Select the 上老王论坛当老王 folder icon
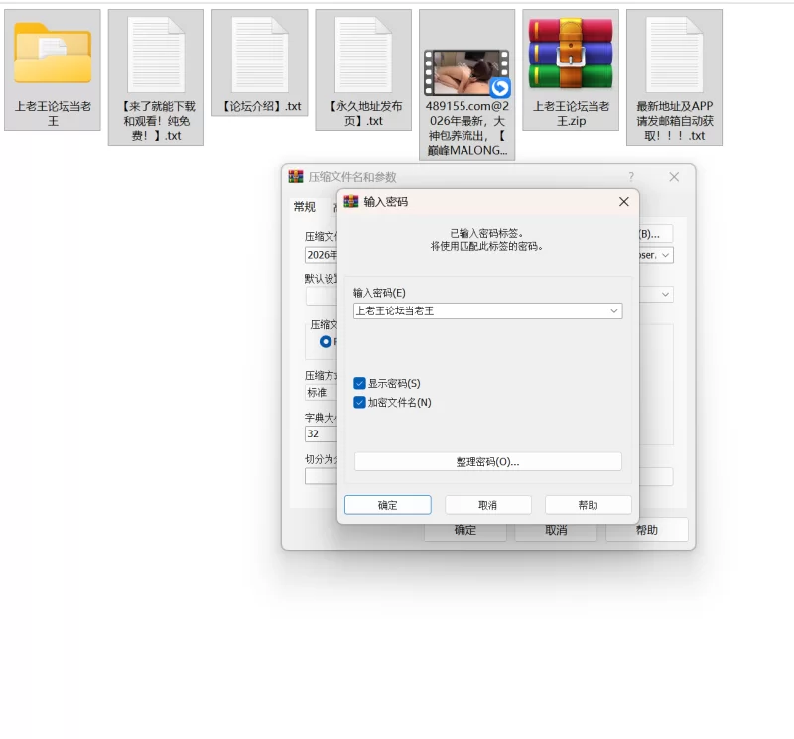Screen dimensions: 794x739 pyautogui.click(x=53, y=54)
